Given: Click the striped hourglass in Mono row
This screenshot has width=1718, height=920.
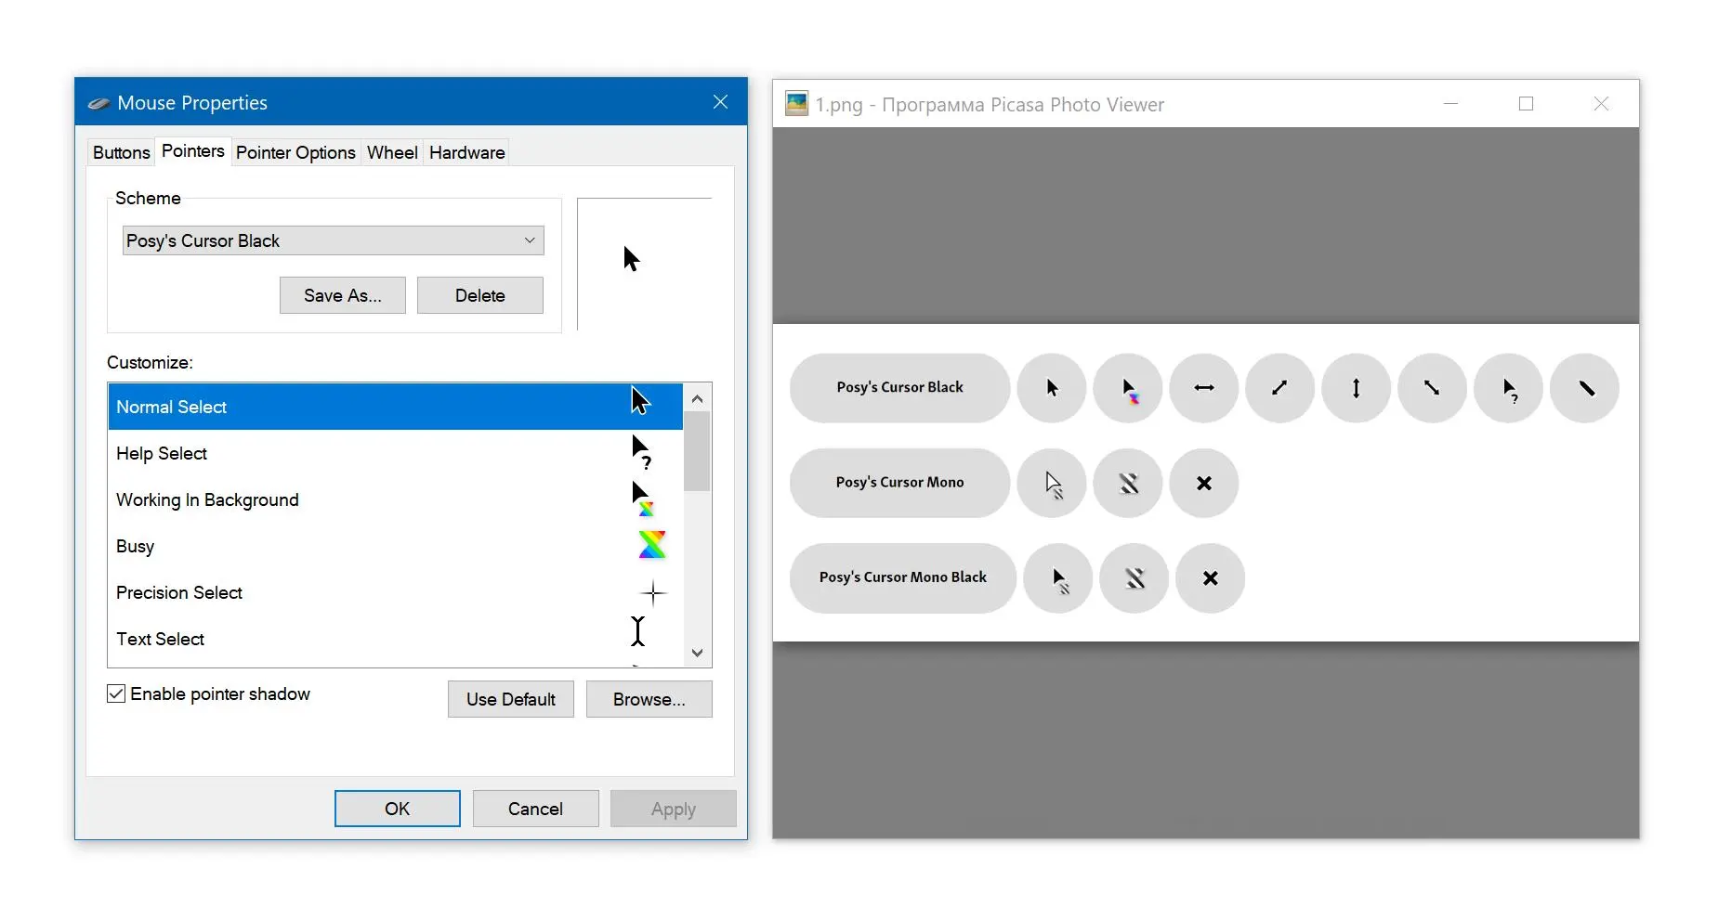Looking at the screenshot, I should click(x=1128, y=483).
